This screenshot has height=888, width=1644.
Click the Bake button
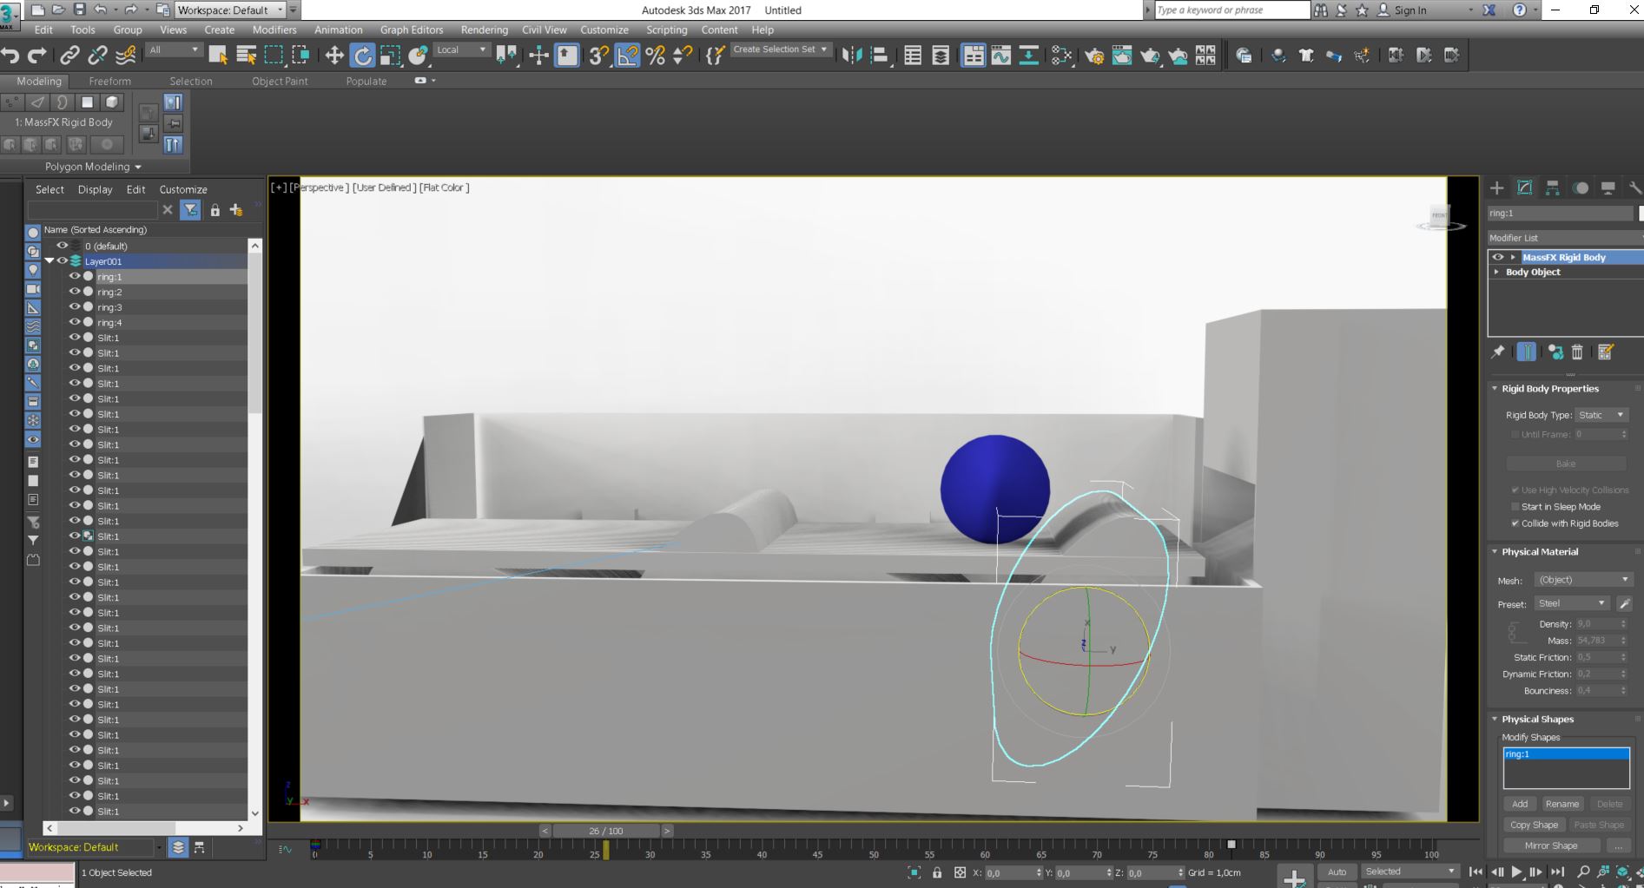[x=1565, y=463]
